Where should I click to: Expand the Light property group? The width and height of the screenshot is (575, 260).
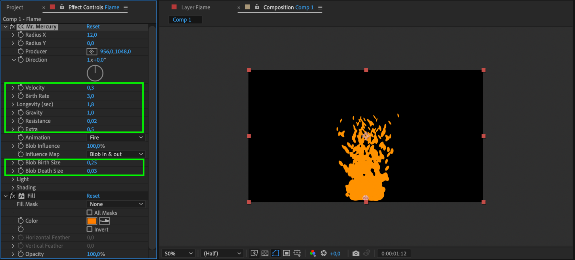point(22,179)
